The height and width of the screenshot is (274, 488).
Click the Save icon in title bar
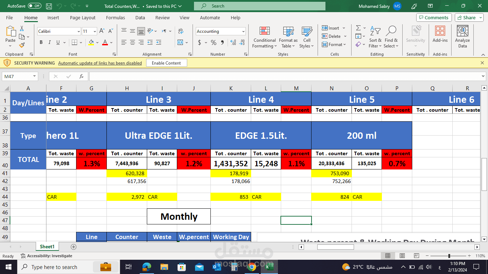point(49,6)
